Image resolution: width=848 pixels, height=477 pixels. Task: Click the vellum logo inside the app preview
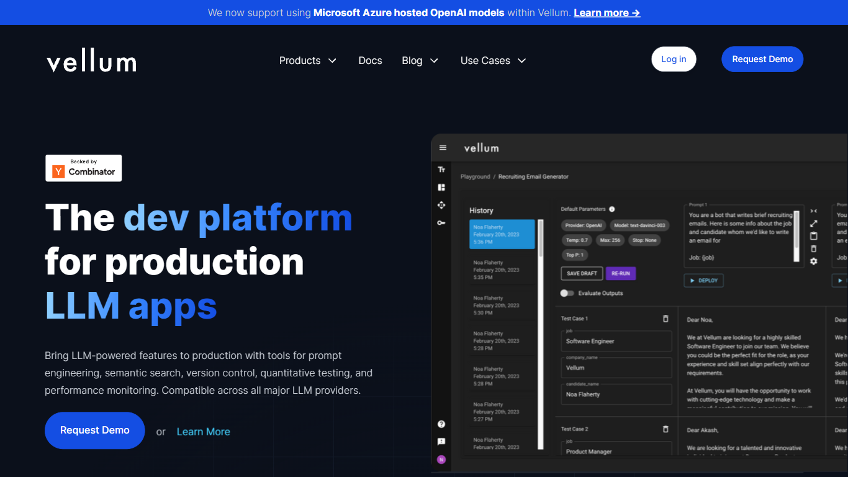tap(482, 148)
